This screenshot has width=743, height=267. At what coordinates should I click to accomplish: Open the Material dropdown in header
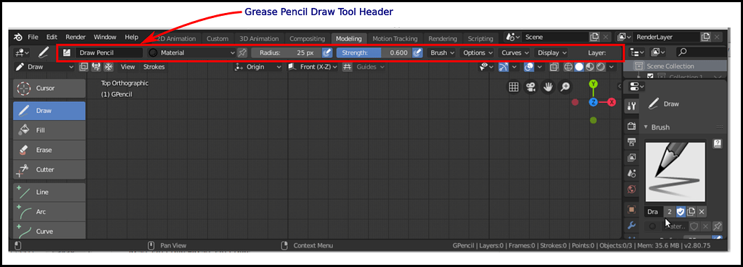coord(192,53)
